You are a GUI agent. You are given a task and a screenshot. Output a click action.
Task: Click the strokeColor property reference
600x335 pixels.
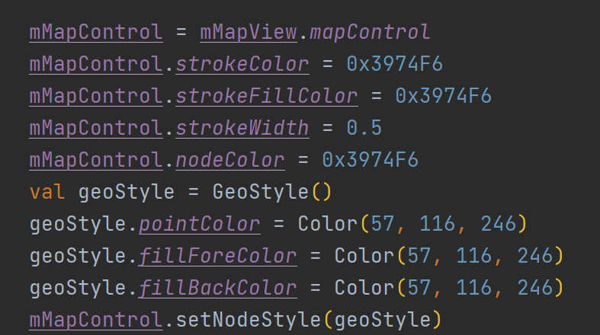(242, 64)
